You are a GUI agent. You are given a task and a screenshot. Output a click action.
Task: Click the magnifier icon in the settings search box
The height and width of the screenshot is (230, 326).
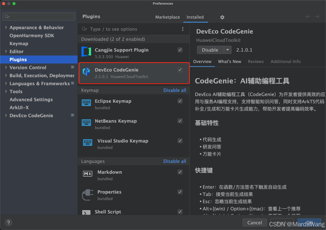[7, 17]
